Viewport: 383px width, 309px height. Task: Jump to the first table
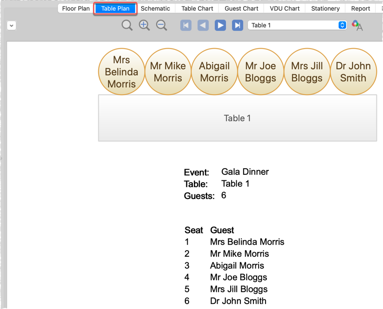(x=185, y=25)
